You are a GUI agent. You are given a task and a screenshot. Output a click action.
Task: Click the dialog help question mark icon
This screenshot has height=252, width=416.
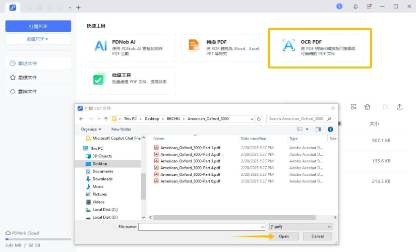tap(330, 129)
